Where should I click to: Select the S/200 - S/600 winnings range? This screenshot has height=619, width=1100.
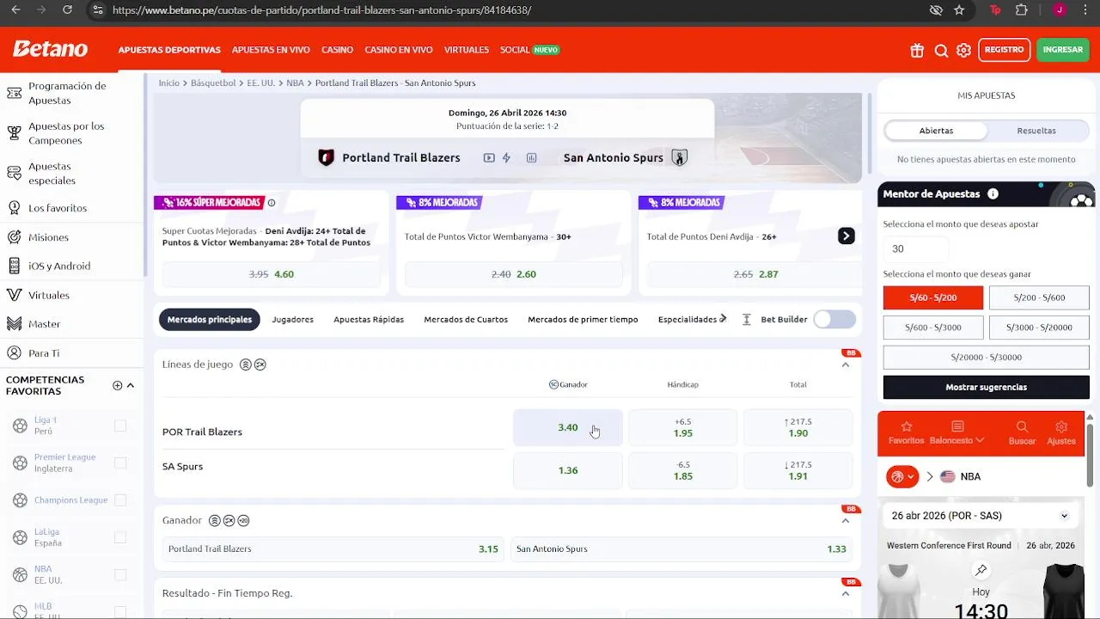point(1039,297)
